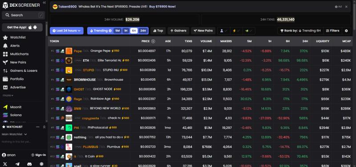Open the theme settings sun icon
This screenshot has width=356, height=167.
coord(41,164)
